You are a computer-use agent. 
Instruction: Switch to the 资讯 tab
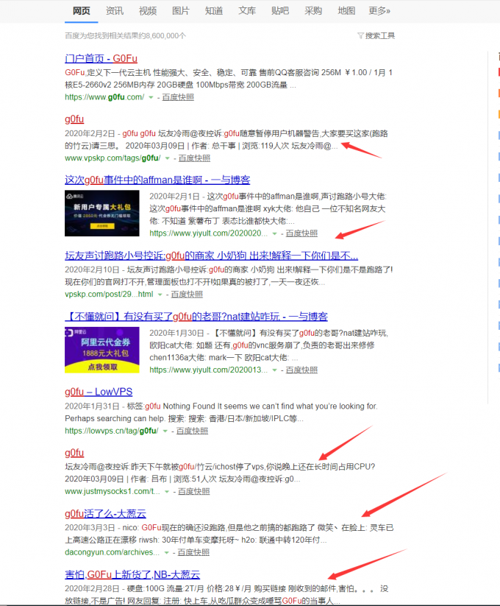point(114,11)
